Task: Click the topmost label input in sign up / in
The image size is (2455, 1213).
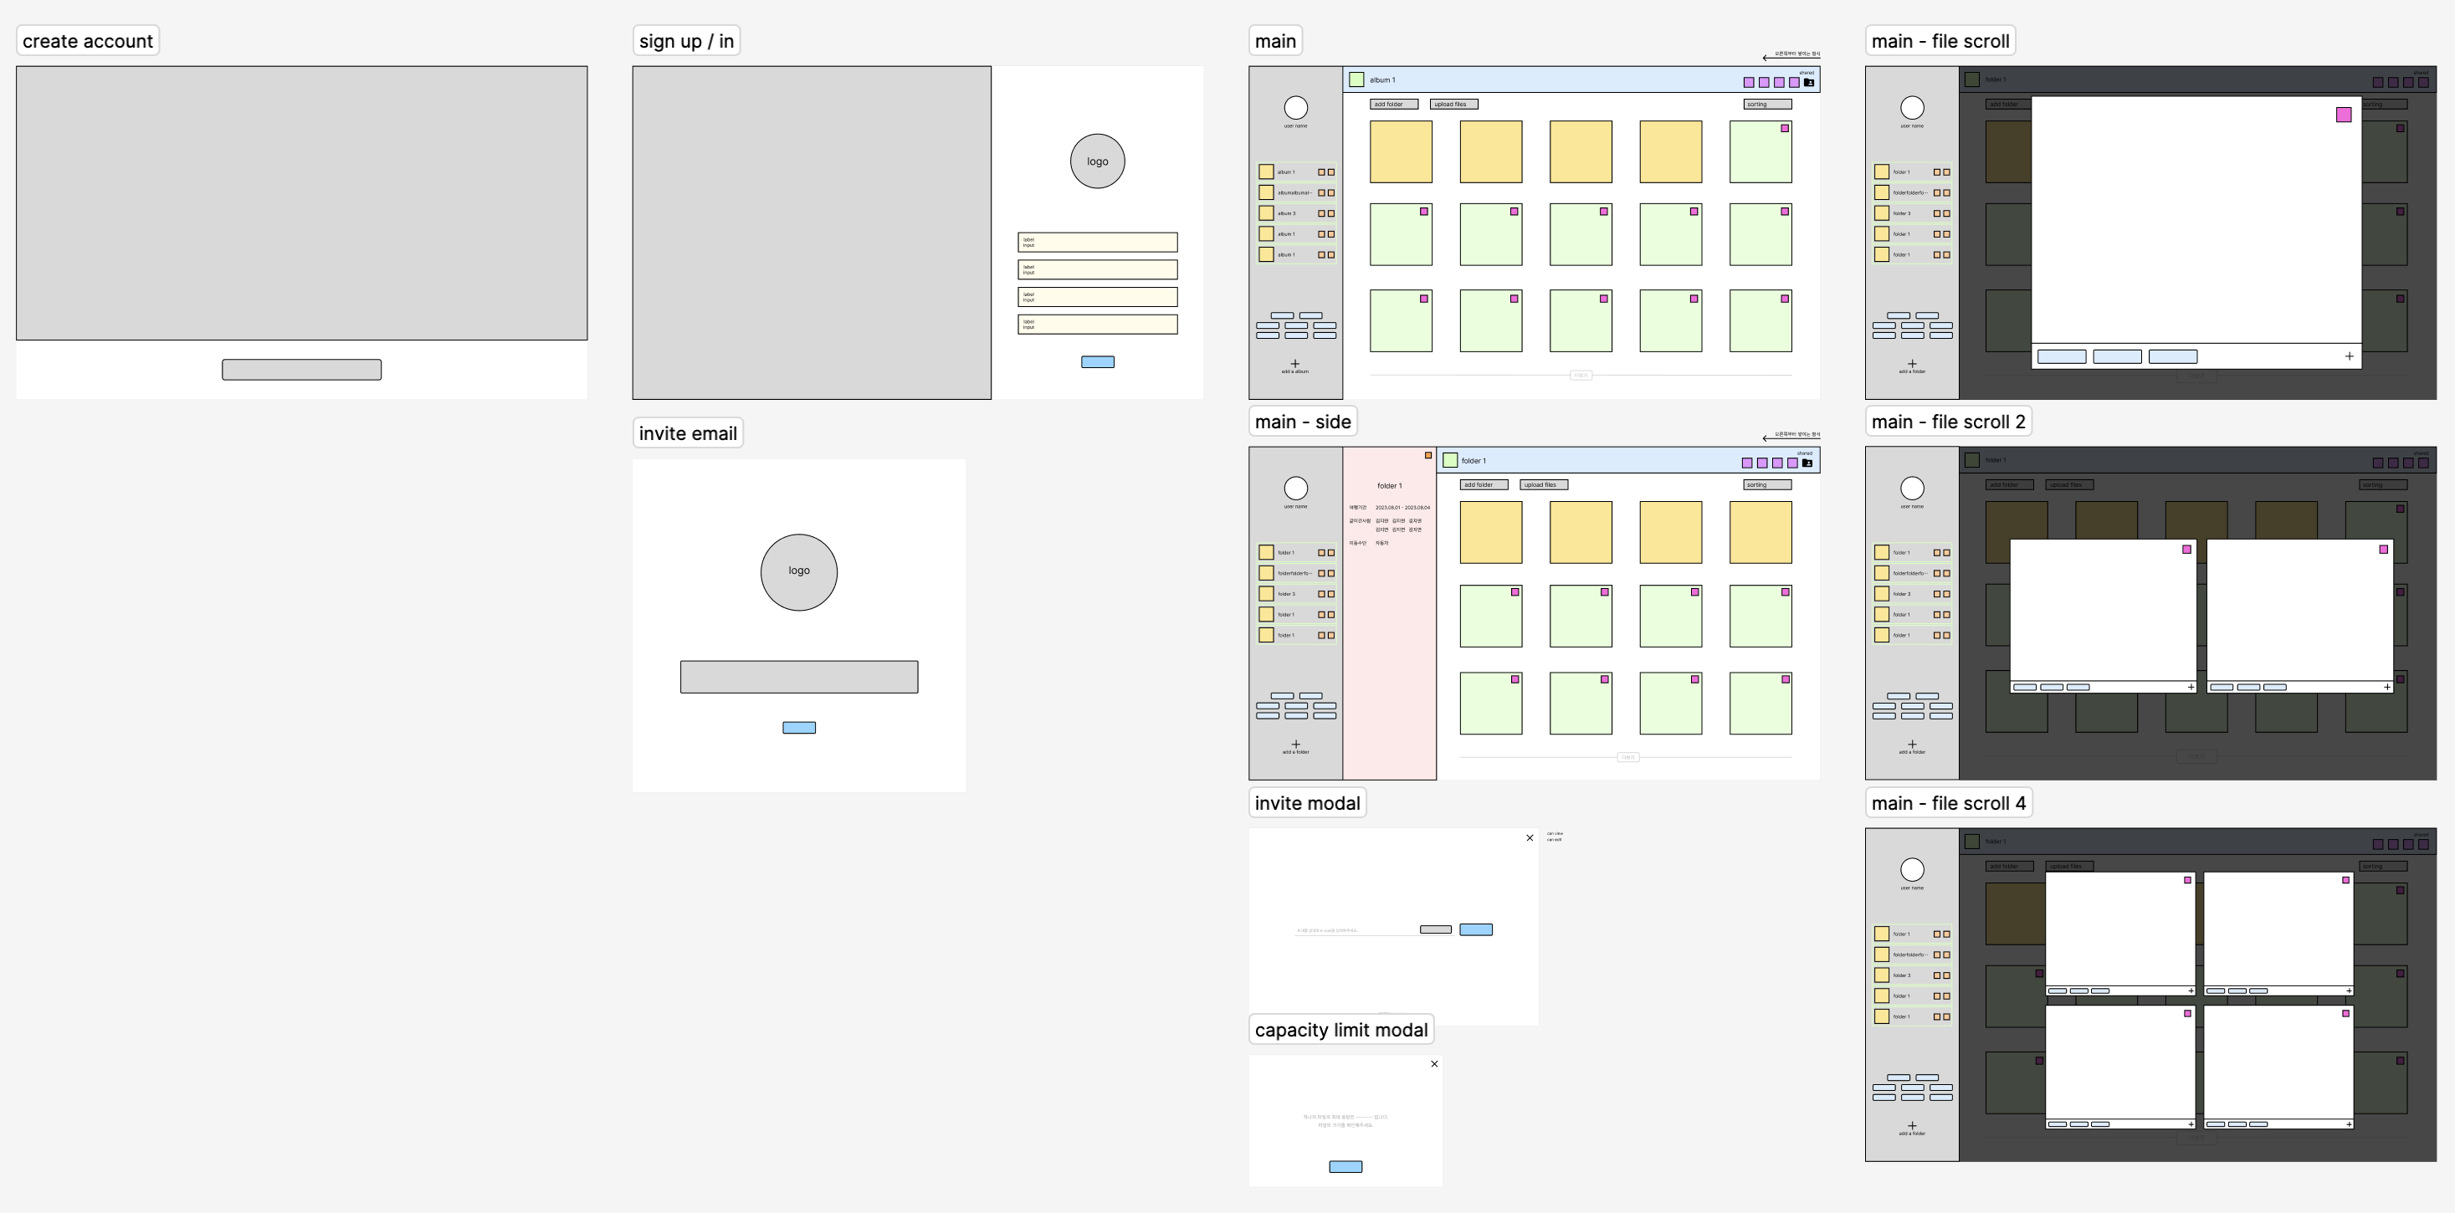Action: [x=1097, y=242]
